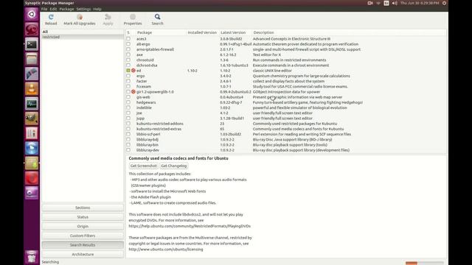This screenshot has width=472, height=265.
Task: Select the 'gis-web' package row
Action: tap(286, 97)
